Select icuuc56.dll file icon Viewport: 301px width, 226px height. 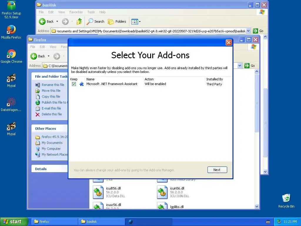click(98, 205)
